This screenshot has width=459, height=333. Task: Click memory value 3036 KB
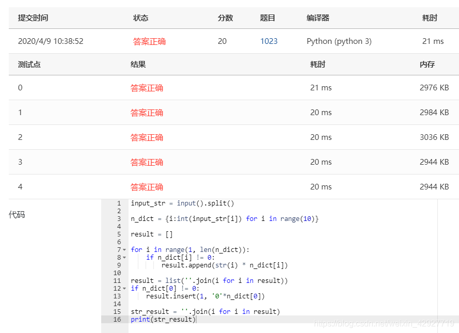coord(434,137)
